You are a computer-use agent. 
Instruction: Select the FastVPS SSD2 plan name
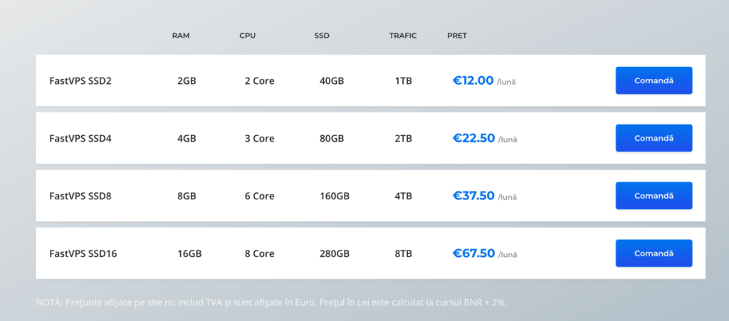(80, 81)
